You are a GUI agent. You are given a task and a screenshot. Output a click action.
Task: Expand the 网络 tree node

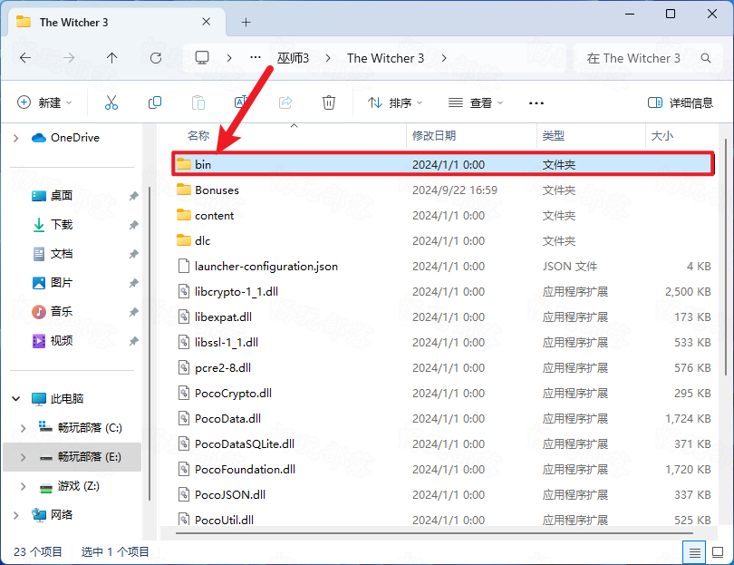click(16, 515)
